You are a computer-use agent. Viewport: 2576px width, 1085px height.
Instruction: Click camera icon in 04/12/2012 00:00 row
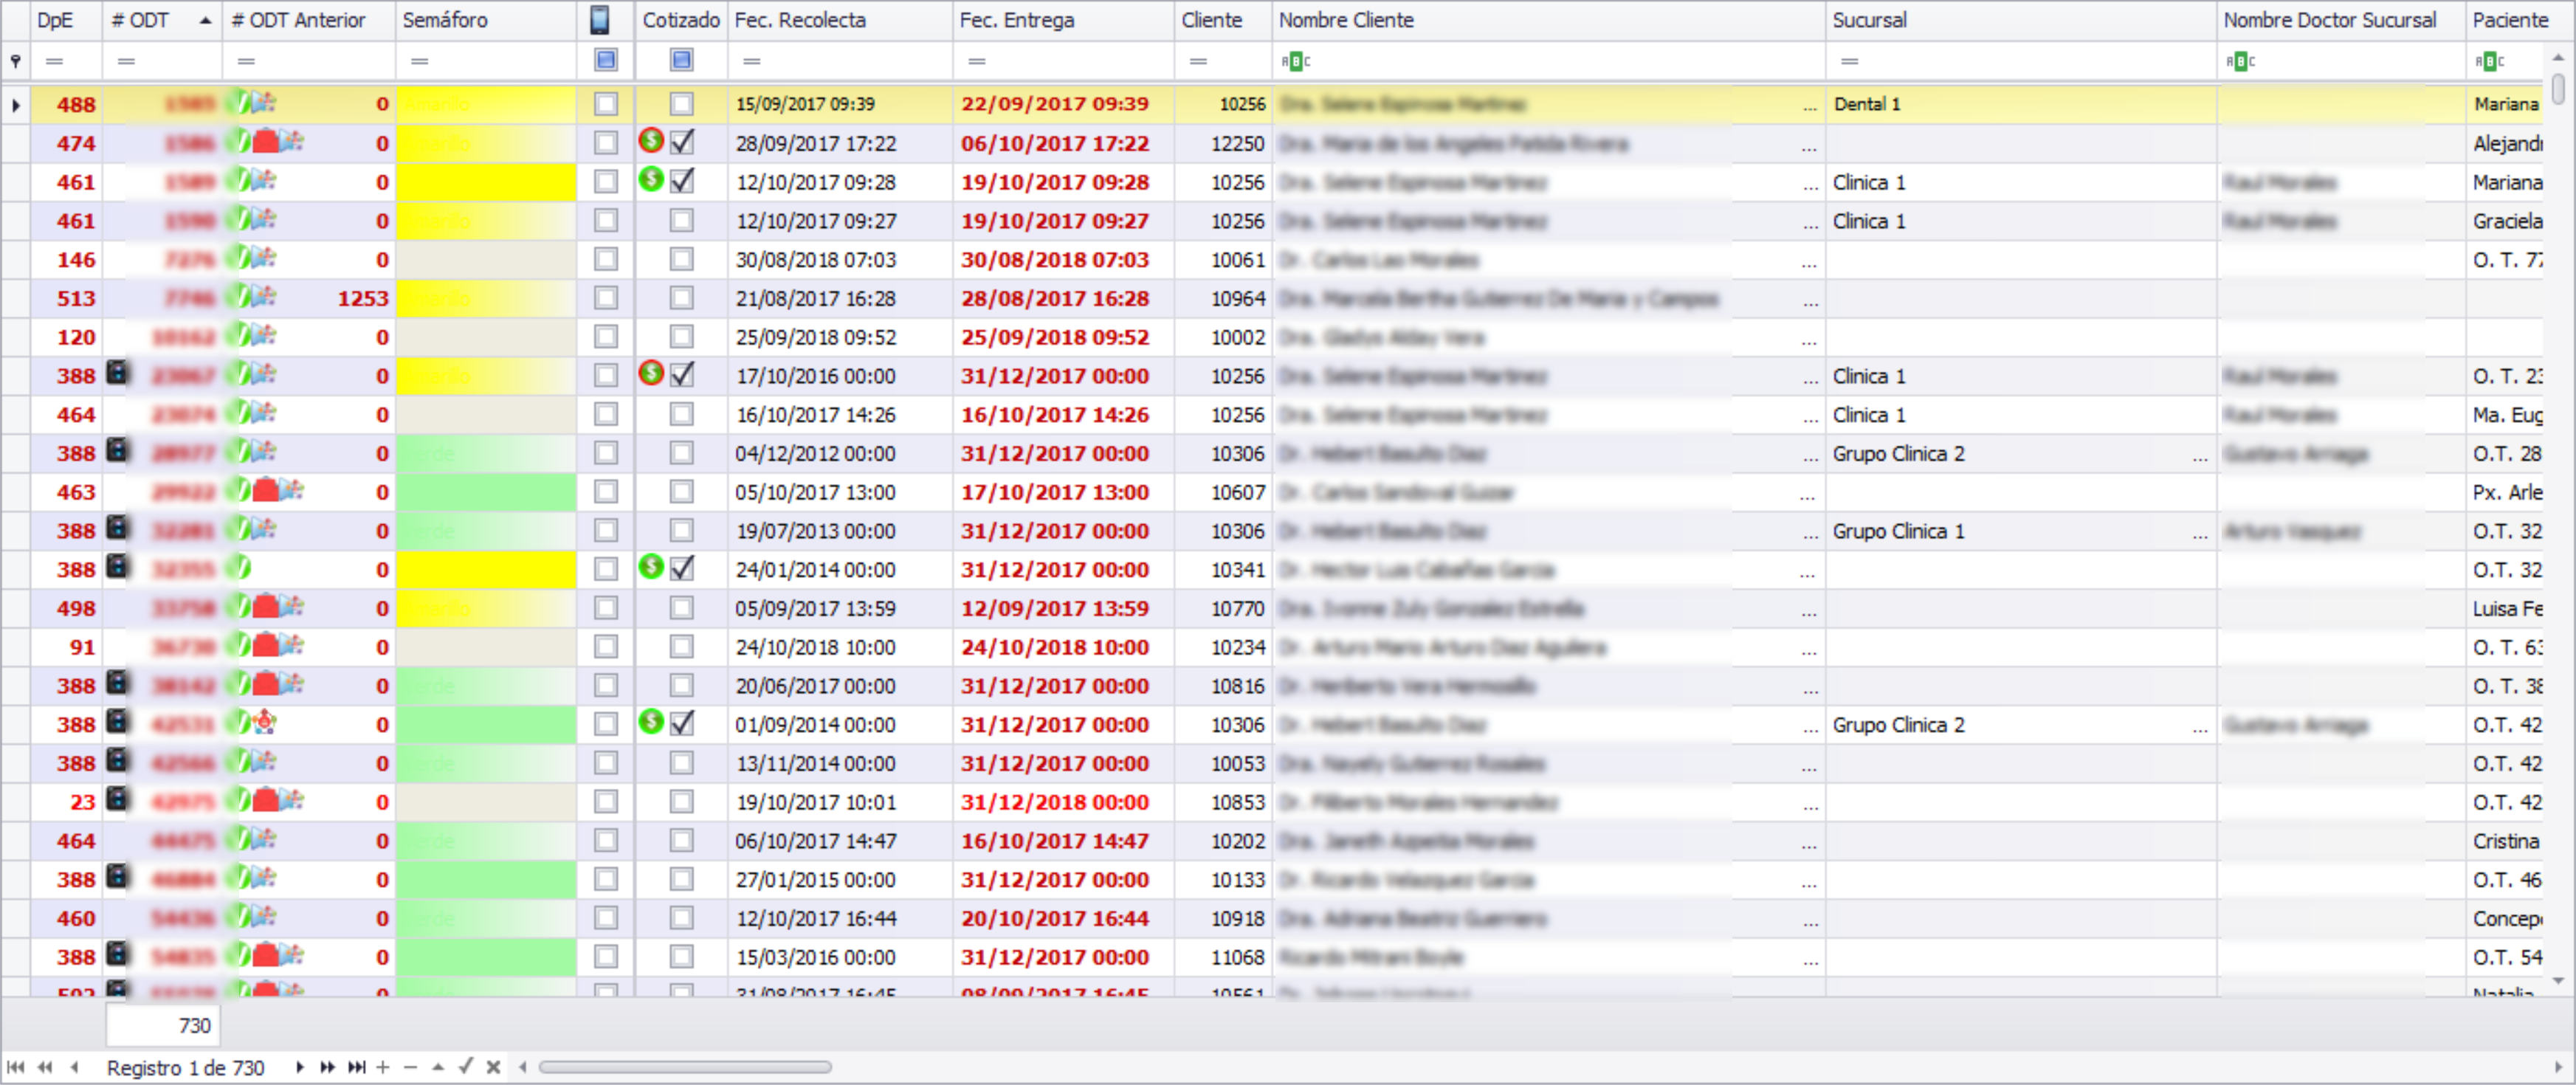118,451
